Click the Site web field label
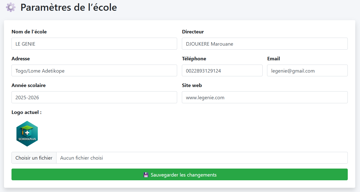The image size is (360, 192). click(192, 85)
